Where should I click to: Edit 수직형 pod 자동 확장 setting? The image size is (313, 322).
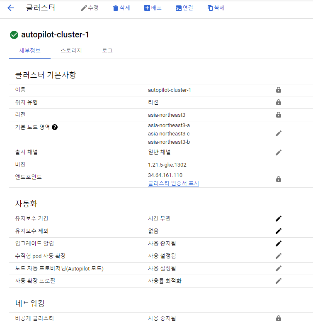[x=279, y=256]
